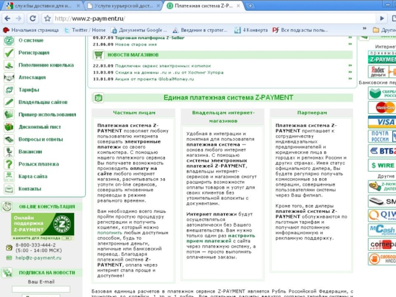Screen dimensions: 396x297
Task: Click the MCash payment logo
Action: click(382, 230)
